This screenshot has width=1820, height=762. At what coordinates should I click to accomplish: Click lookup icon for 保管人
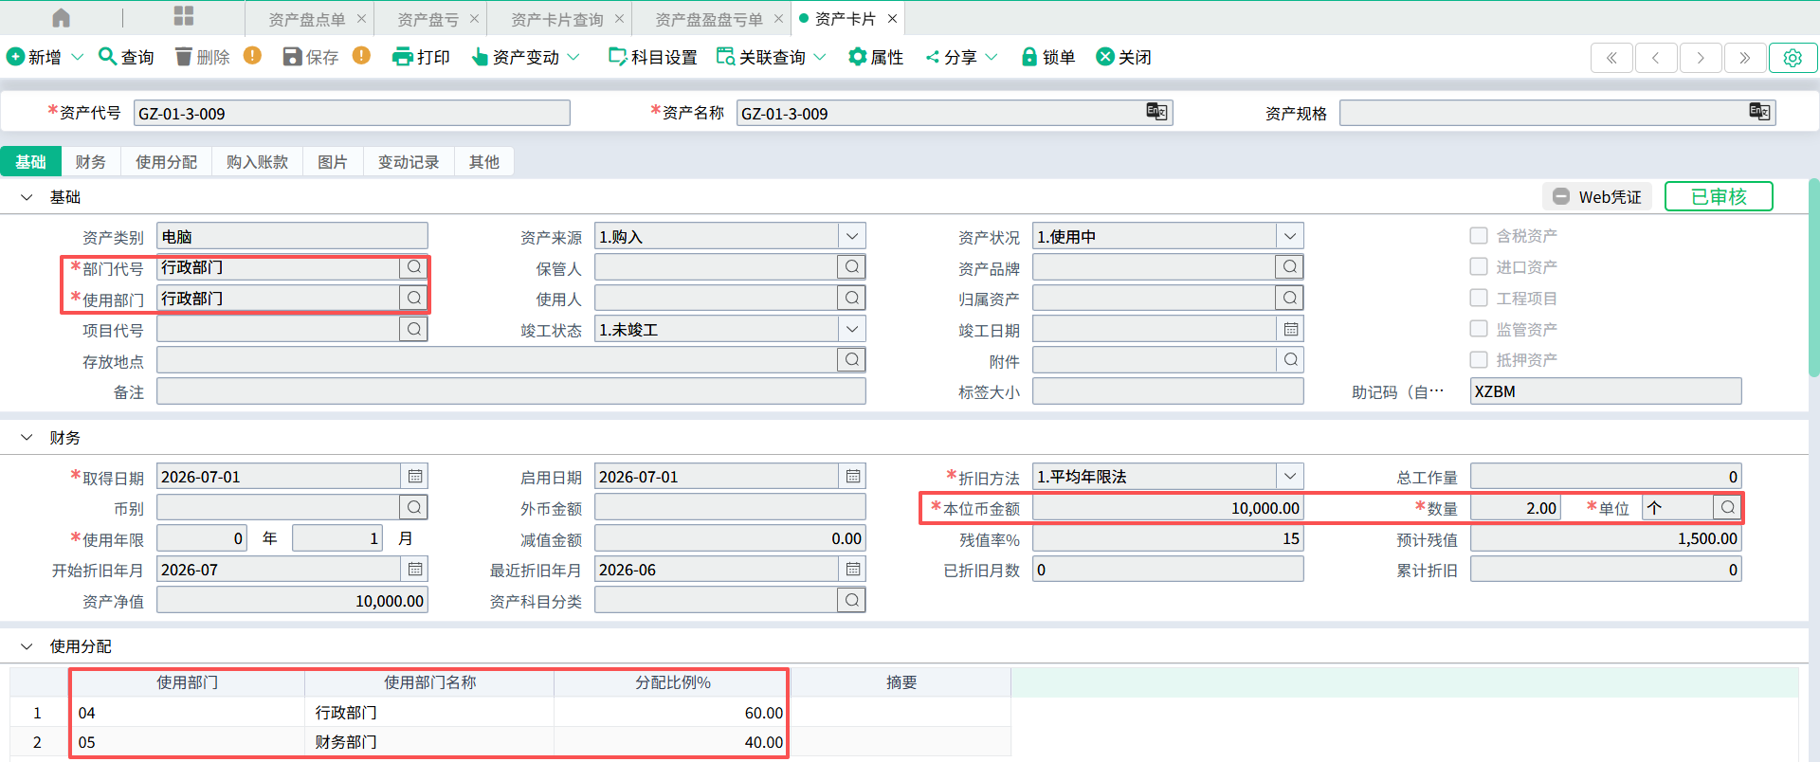coord(852,267)
